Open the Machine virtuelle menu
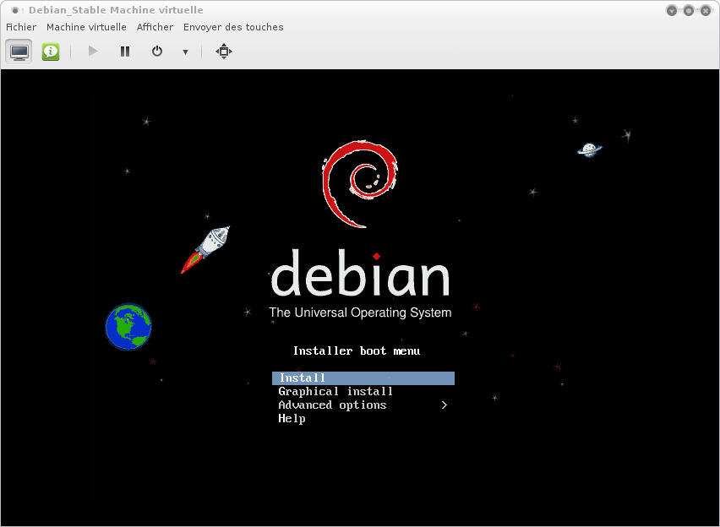This screenshot has height=527, width=720. [x=86, y=27]
